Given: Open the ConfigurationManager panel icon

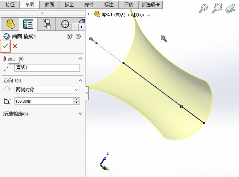Looking at the screenshot, I should tap(47, 24).
